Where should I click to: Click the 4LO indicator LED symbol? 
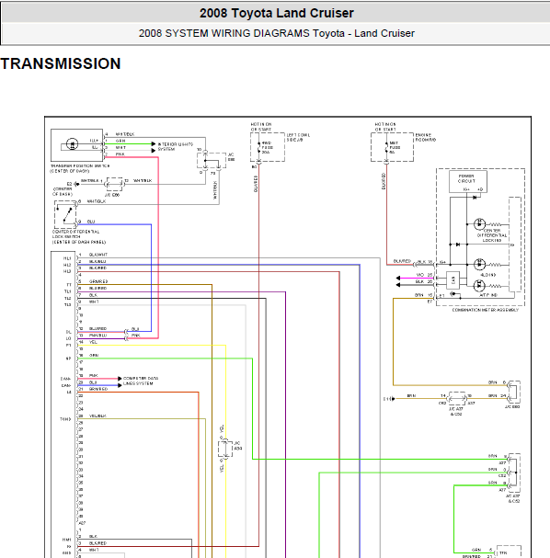coord(479,265)
